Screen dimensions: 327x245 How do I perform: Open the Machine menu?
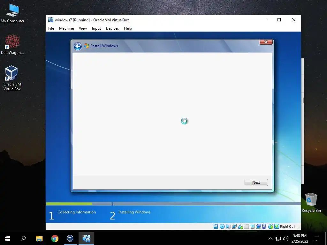point(66,28)
